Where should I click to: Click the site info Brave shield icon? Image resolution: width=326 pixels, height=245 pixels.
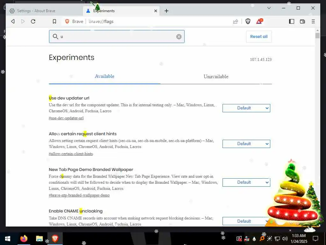pos(67,21)
